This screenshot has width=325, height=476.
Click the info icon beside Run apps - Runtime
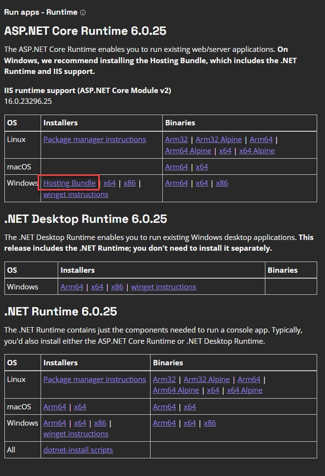(83, 12)
